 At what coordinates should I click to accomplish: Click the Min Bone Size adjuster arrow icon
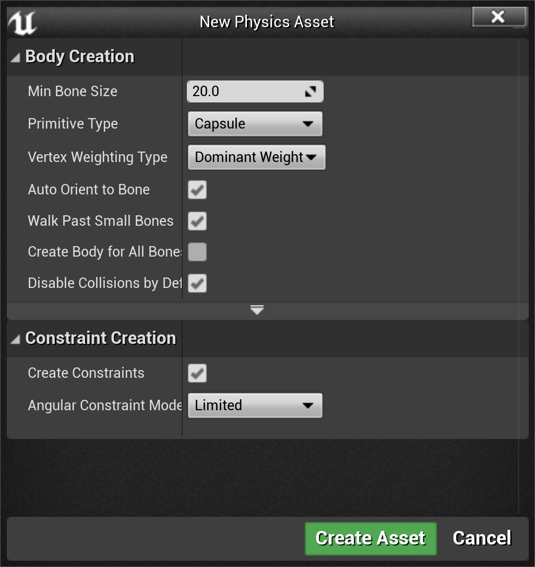point(312,91)
